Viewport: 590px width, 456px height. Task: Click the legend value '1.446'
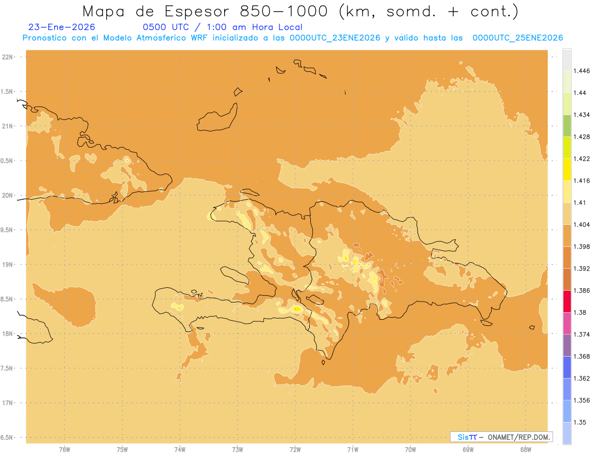(582, 71)
